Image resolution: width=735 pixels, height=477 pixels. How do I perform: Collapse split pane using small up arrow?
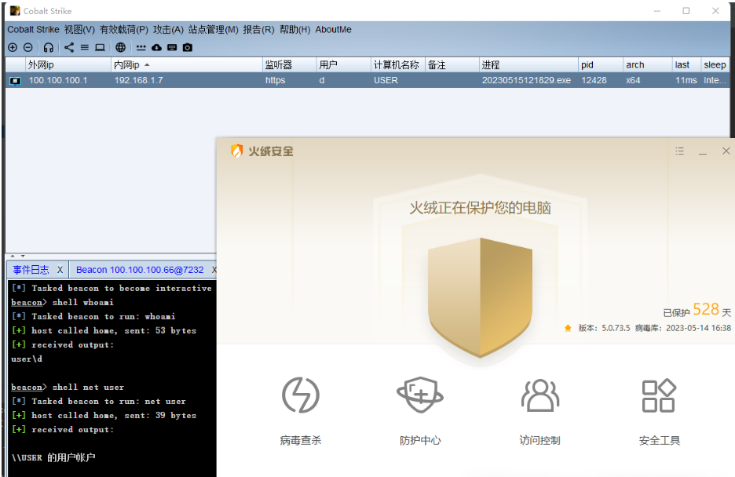click(x=13, y=256)
